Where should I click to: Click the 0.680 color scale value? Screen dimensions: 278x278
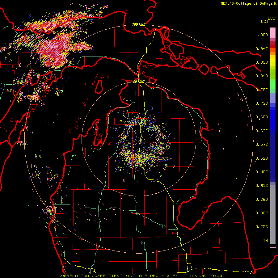click(262, 117)
